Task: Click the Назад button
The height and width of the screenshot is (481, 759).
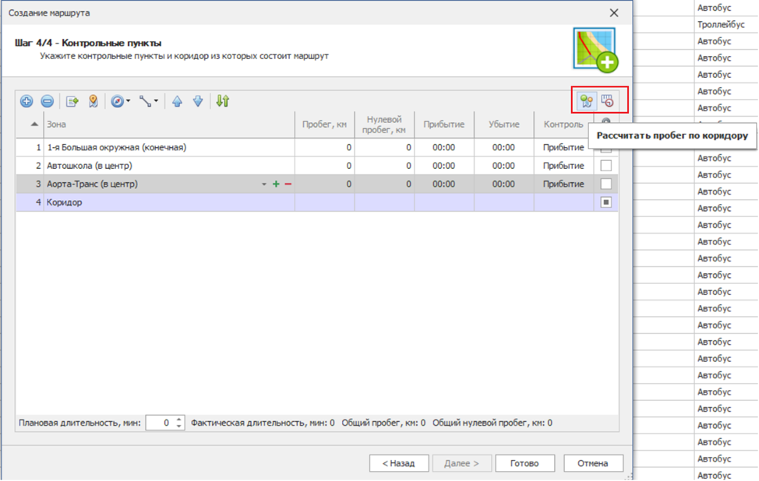Action: point(399,463)
